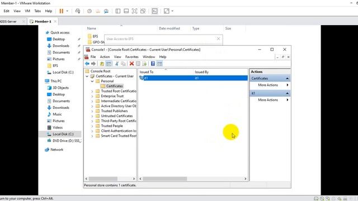Viewport: 358px width, 201px height.
Task: Switch to the ADDS-Server tab
Action: coord(8,21)
